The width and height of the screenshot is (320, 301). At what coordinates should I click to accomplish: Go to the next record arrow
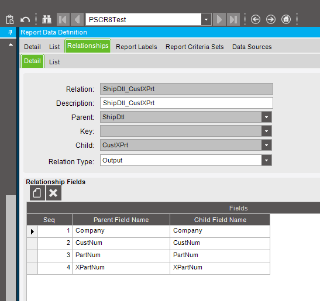(x=219, y=19)
